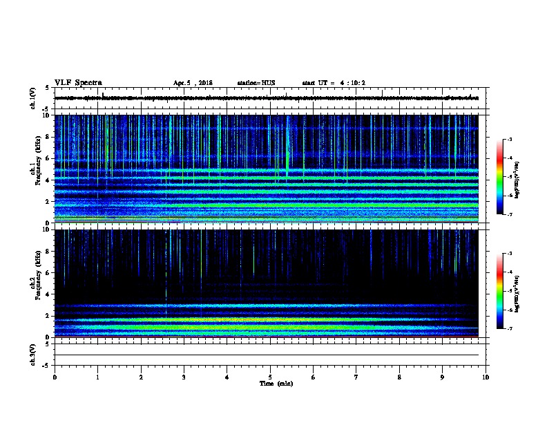Click the time axis tick label '0'
Viewport: 547px width, 423px height.
(x=55, y=377)
